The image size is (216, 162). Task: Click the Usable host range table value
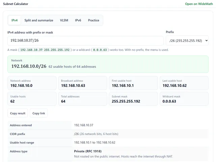94,142
